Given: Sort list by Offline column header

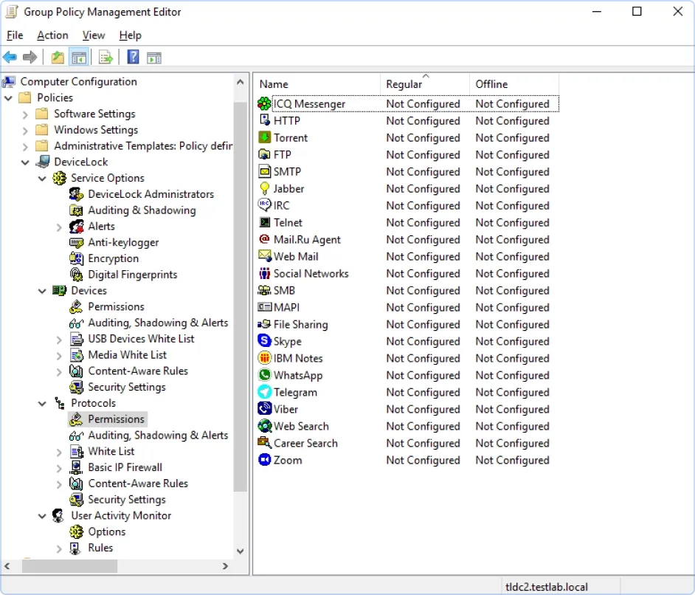Looking at the screenshot, I should pos(514,84).
